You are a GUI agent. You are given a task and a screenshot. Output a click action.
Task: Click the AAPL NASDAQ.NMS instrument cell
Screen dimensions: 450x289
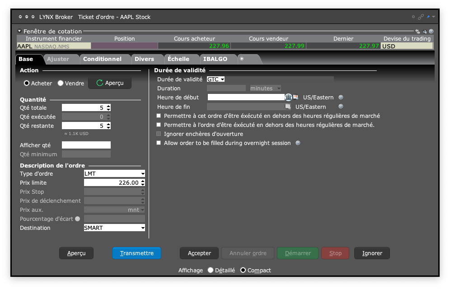pyautogui.click(x=54, y=46)
